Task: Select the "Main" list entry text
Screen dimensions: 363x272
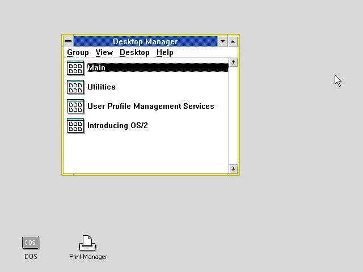Action: [96, 68]
